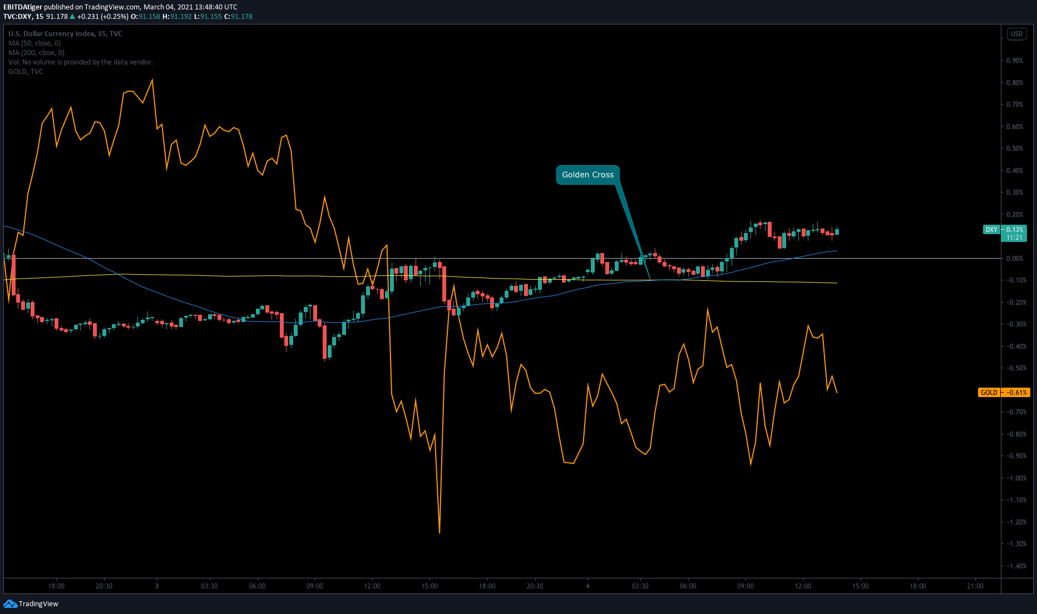Click the Vol no volume legend text
Viewport: 1037px width, 614px height.
[81, 62]
